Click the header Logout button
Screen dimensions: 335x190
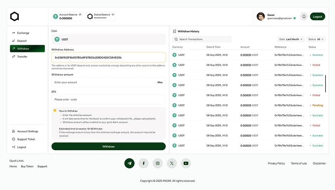tap(318, 16)
